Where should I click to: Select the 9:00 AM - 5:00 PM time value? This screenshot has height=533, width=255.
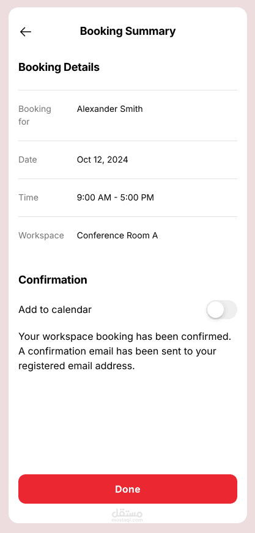pos(115,197)
